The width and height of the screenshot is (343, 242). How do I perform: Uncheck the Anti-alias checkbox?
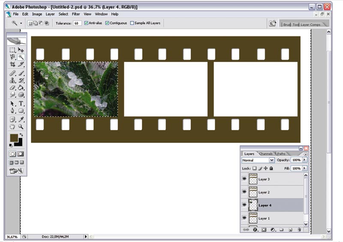tap(86, 23)
